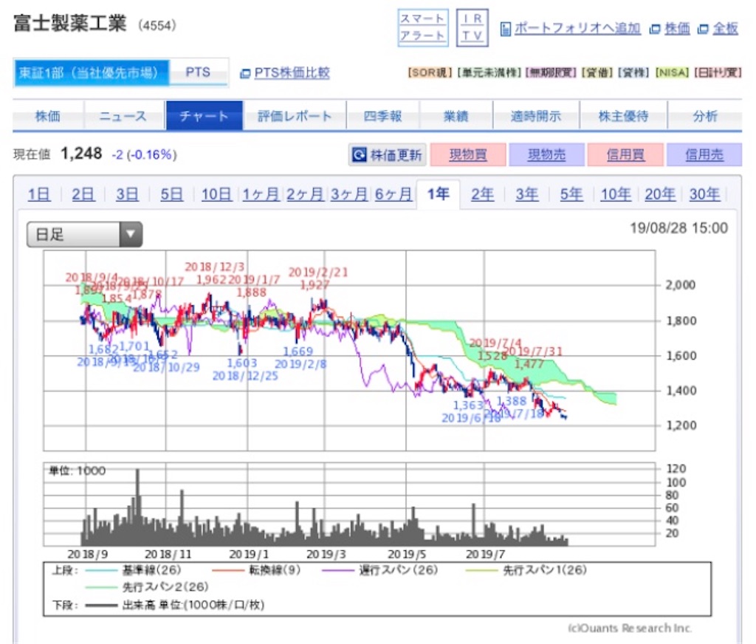The height and width of the screenshot is (644, 756).
Task: Click the 信用買 button
Action: pyautogui.click(x=625, y=155)
